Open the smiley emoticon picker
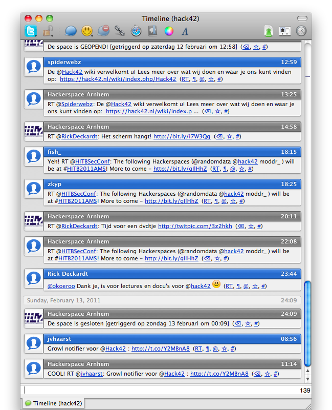Viewport: 332px width, 410px height. click(87, 31)
